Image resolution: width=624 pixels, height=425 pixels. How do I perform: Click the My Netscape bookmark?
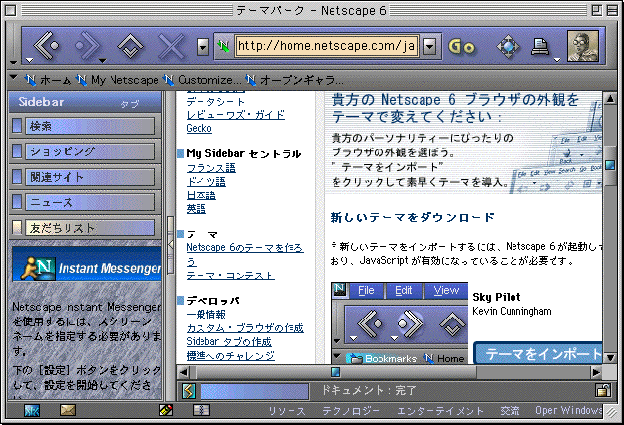click(117, 80)
